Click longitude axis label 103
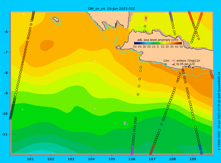The image size is (221, 163). 71,159
